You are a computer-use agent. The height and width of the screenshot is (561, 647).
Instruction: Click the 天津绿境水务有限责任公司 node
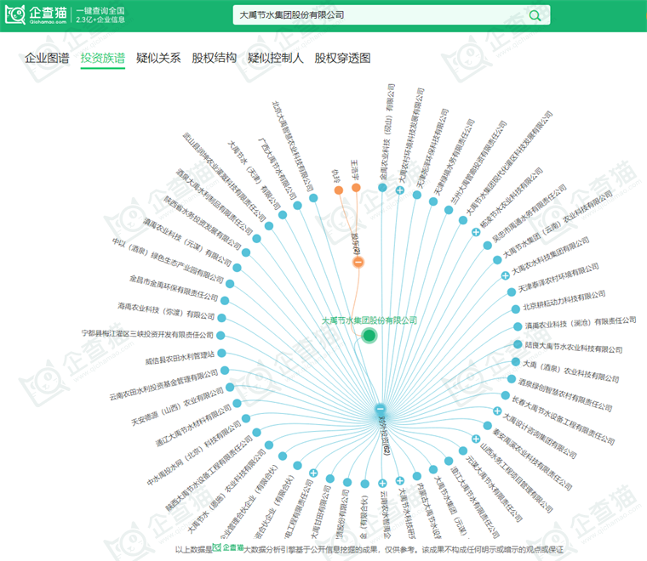pyautogui.click(x=432, y=201)
